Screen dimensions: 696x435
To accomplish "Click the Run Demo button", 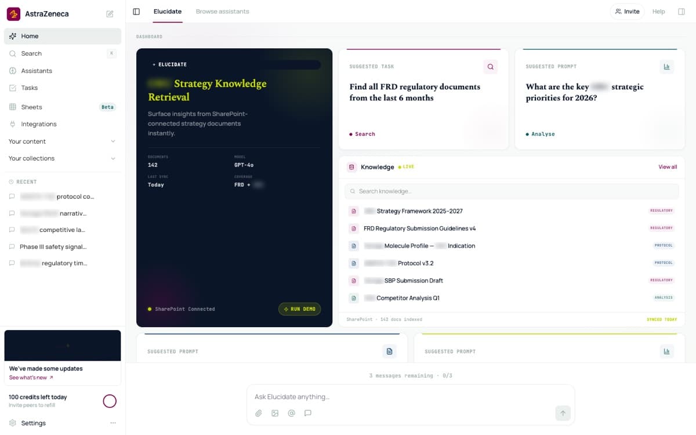I will click(x=300, y=309).
